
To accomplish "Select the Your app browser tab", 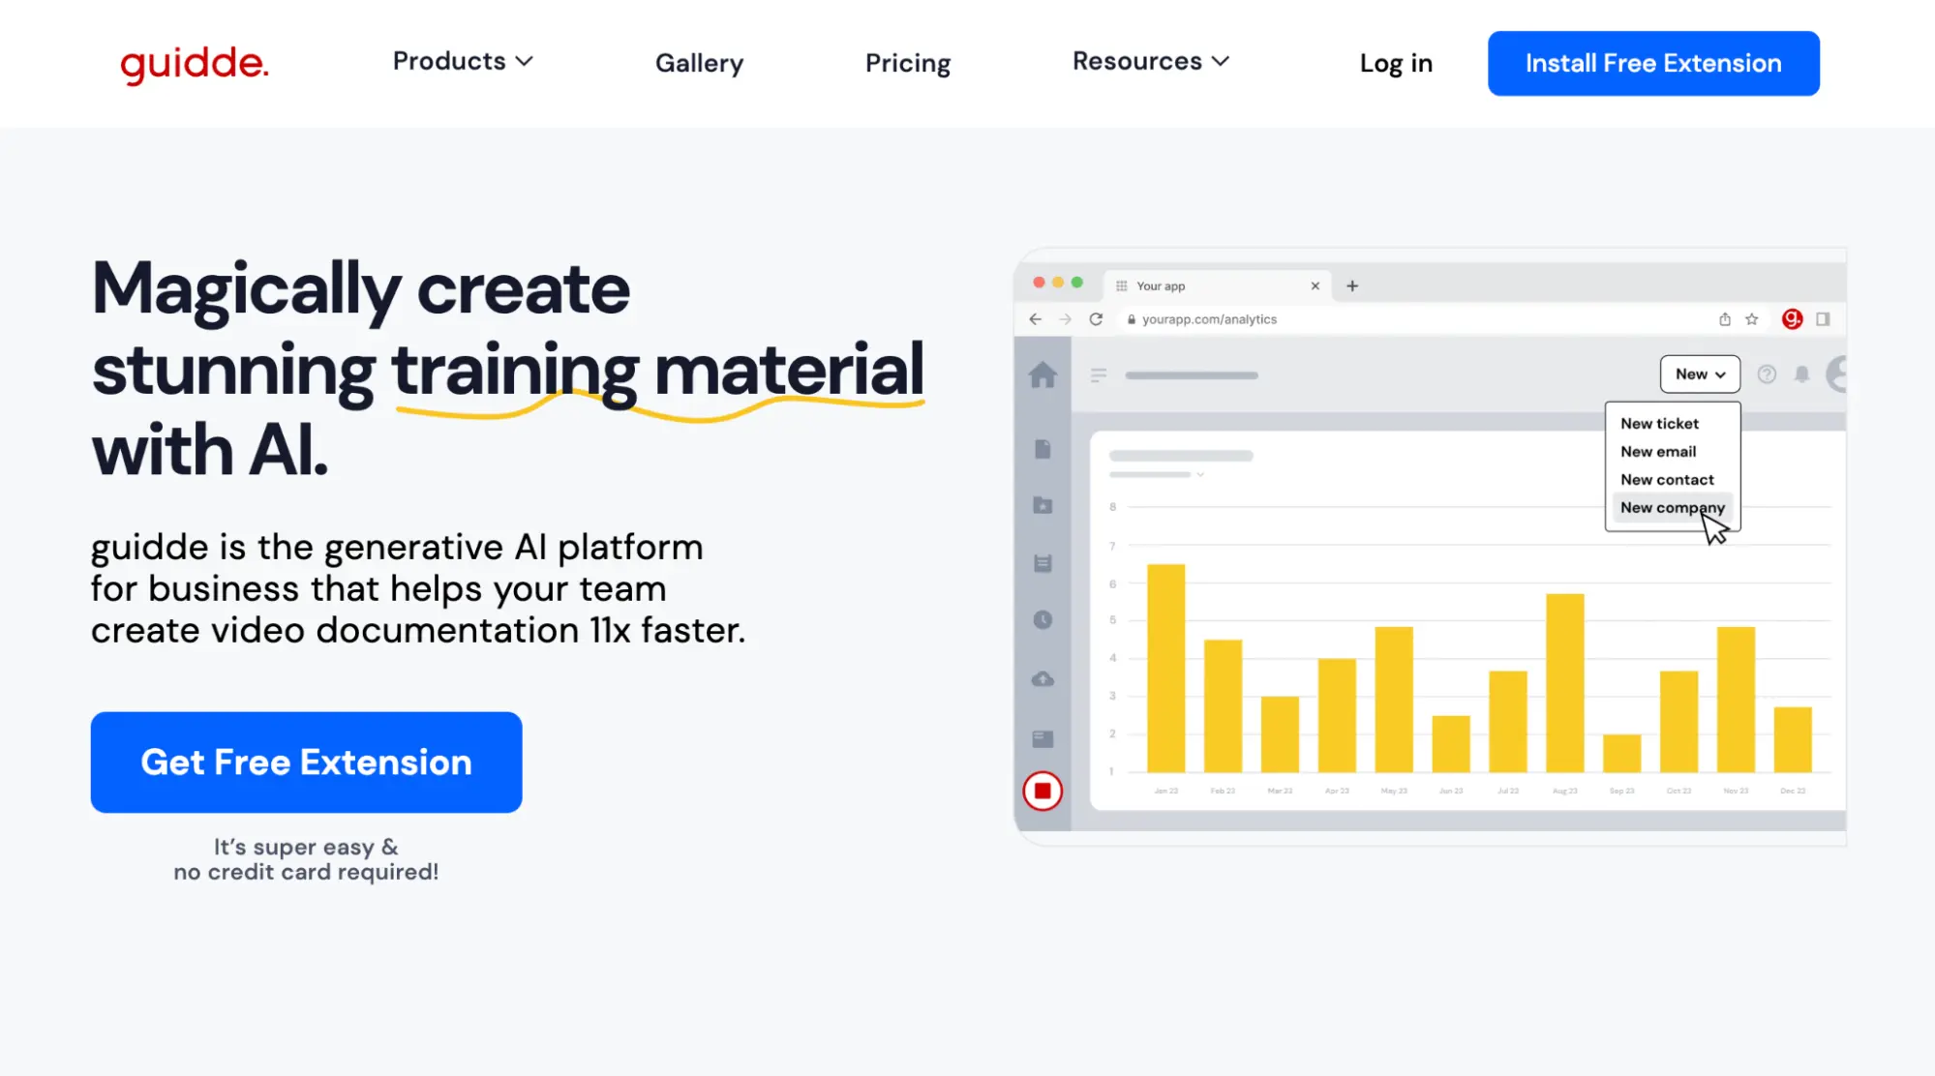I will pos(1217,285).
